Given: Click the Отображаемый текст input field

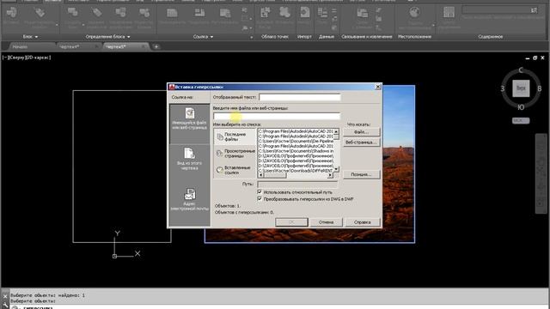Looking at the screenshot, I should (x=300, y=97).
